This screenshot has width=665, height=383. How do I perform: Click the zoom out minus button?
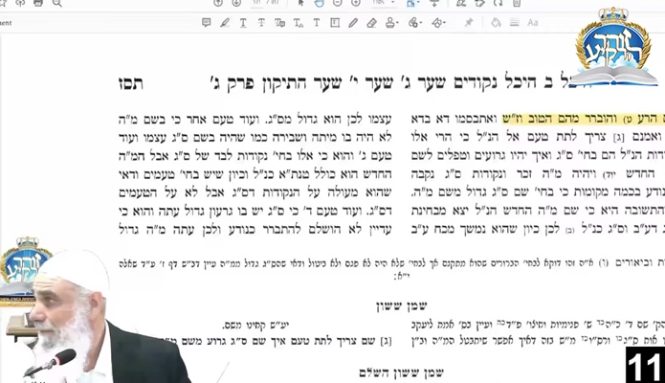tap(337, 4)
